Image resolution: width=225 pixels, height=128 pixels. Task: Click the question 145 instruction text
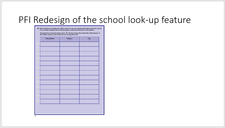(70, 29)
